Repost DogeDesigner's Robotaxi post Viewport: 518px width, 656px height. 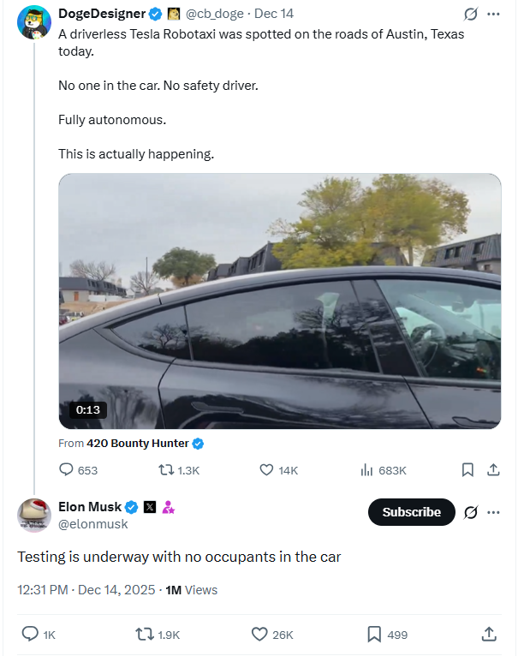click(x=168, y=469)
